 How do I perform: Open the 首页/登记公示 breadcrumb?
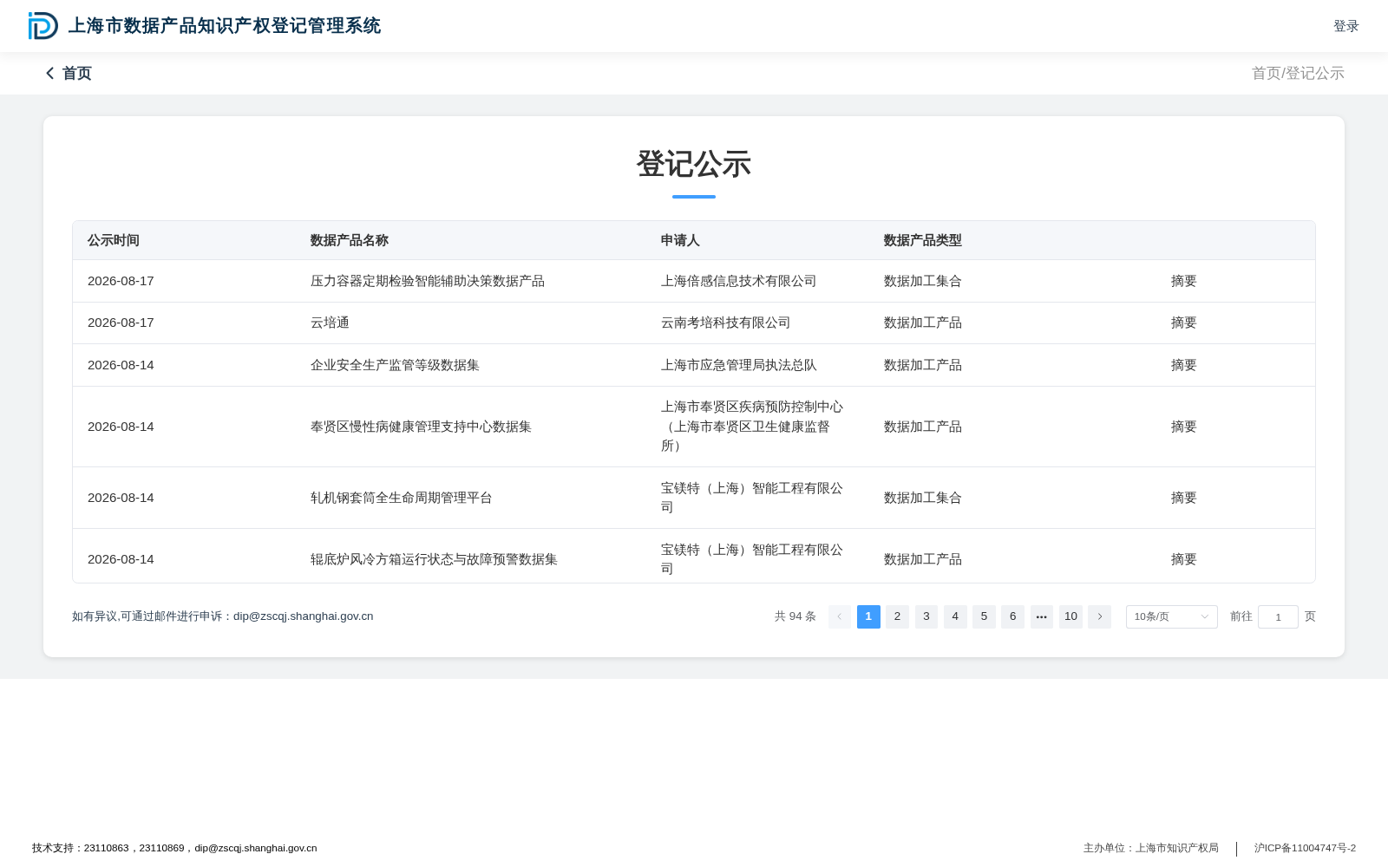coord(1298,74)
